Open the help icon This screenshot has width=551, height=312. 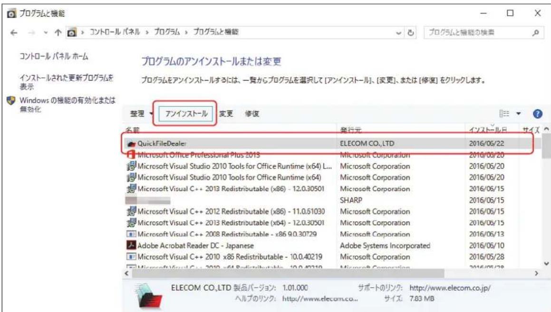(537, 113)
